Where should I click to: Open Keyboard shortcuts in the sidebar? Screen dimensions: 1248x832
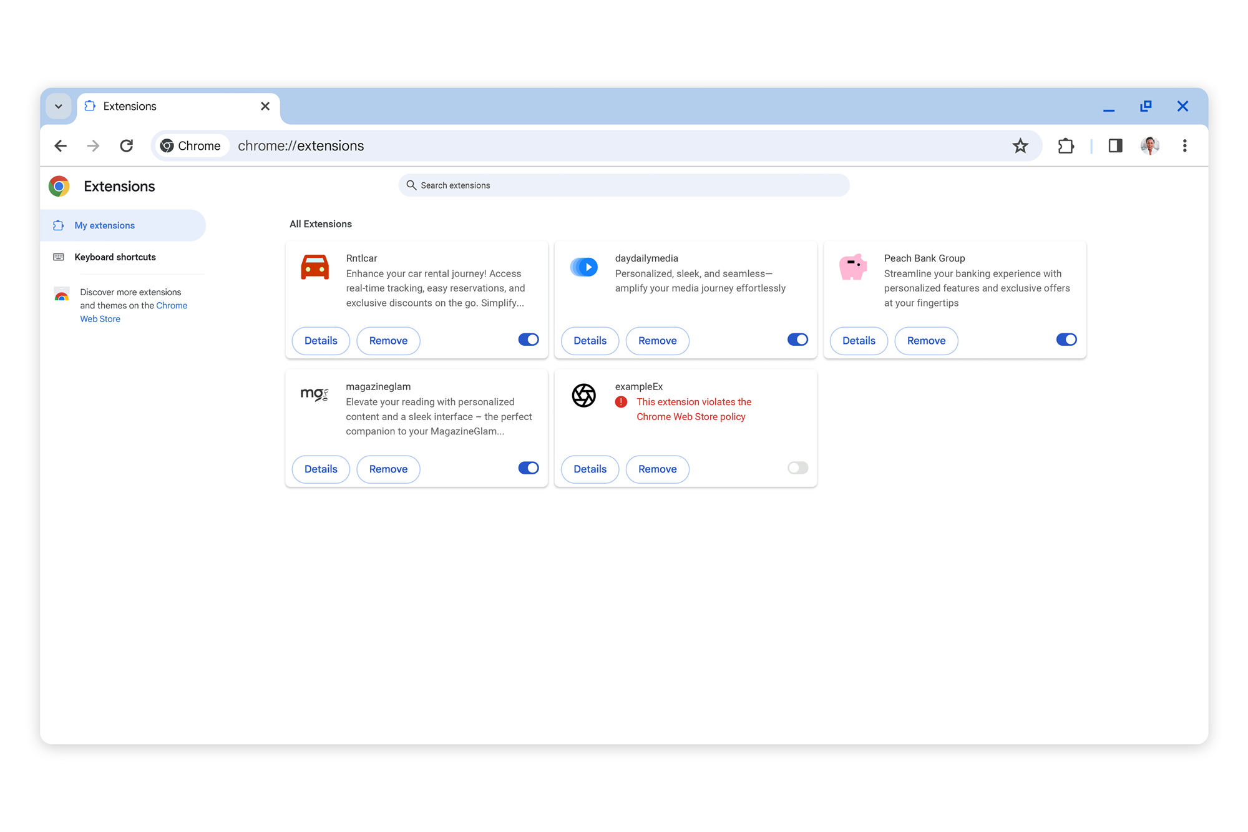(x=115, y=257)
